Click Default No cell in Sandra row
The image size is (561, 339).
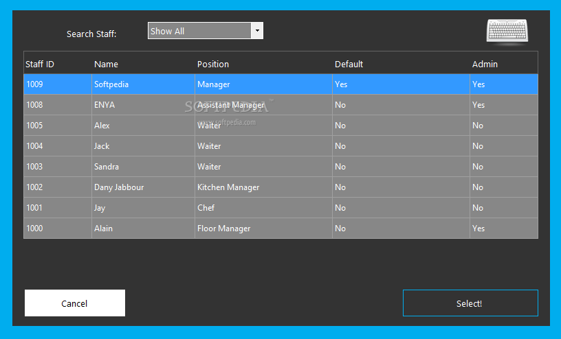pyautogui.click(x=401, y=167)
